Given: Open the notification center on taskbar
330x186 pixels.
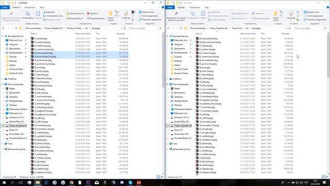Looking at the screenshot, I should pos(324,182).
